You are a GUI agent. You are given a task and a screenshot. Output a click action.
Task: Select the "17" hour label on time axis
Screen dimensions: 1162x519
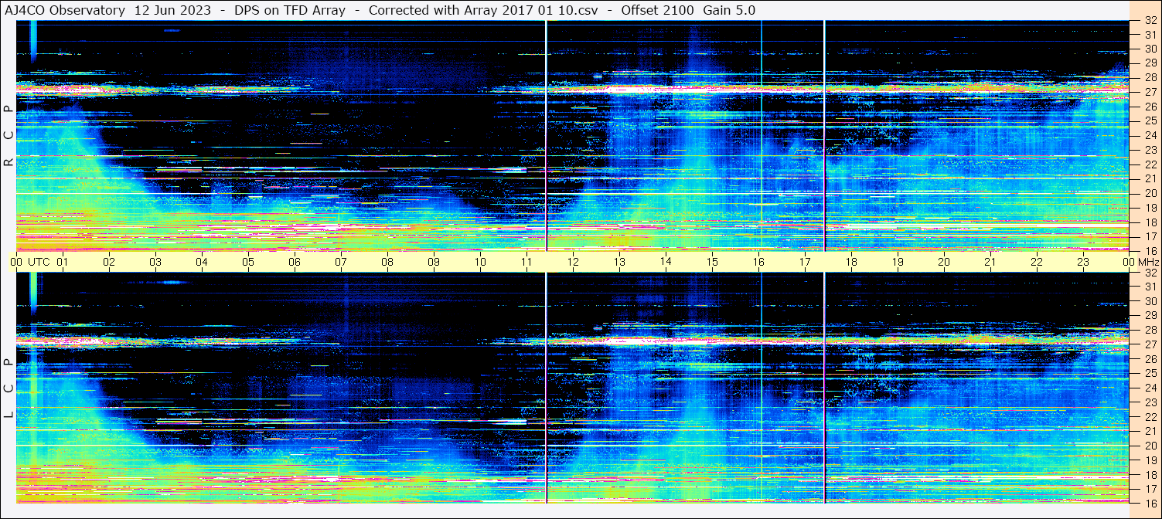click(805, 262)
